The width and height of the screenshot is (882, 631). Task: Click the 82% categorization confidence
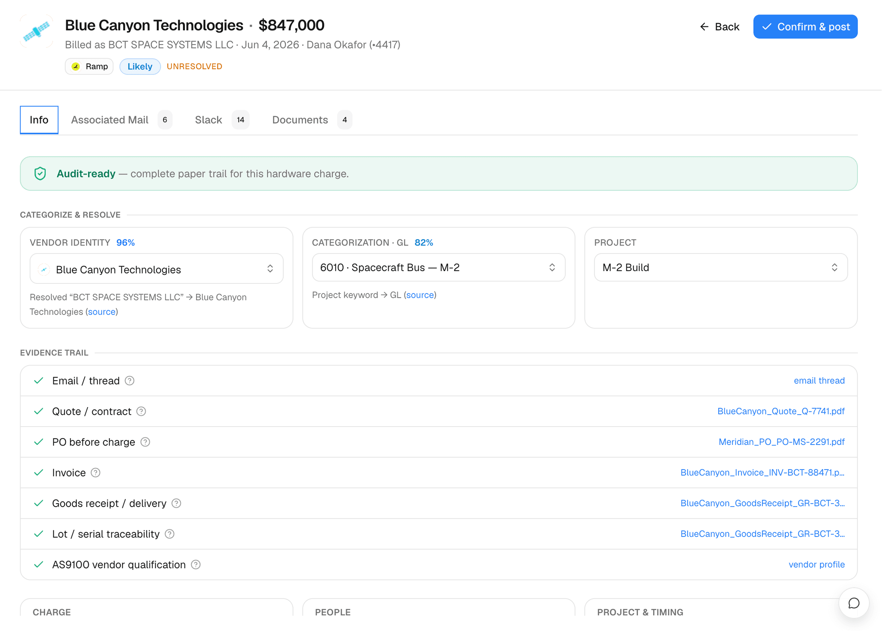(424, 243)
